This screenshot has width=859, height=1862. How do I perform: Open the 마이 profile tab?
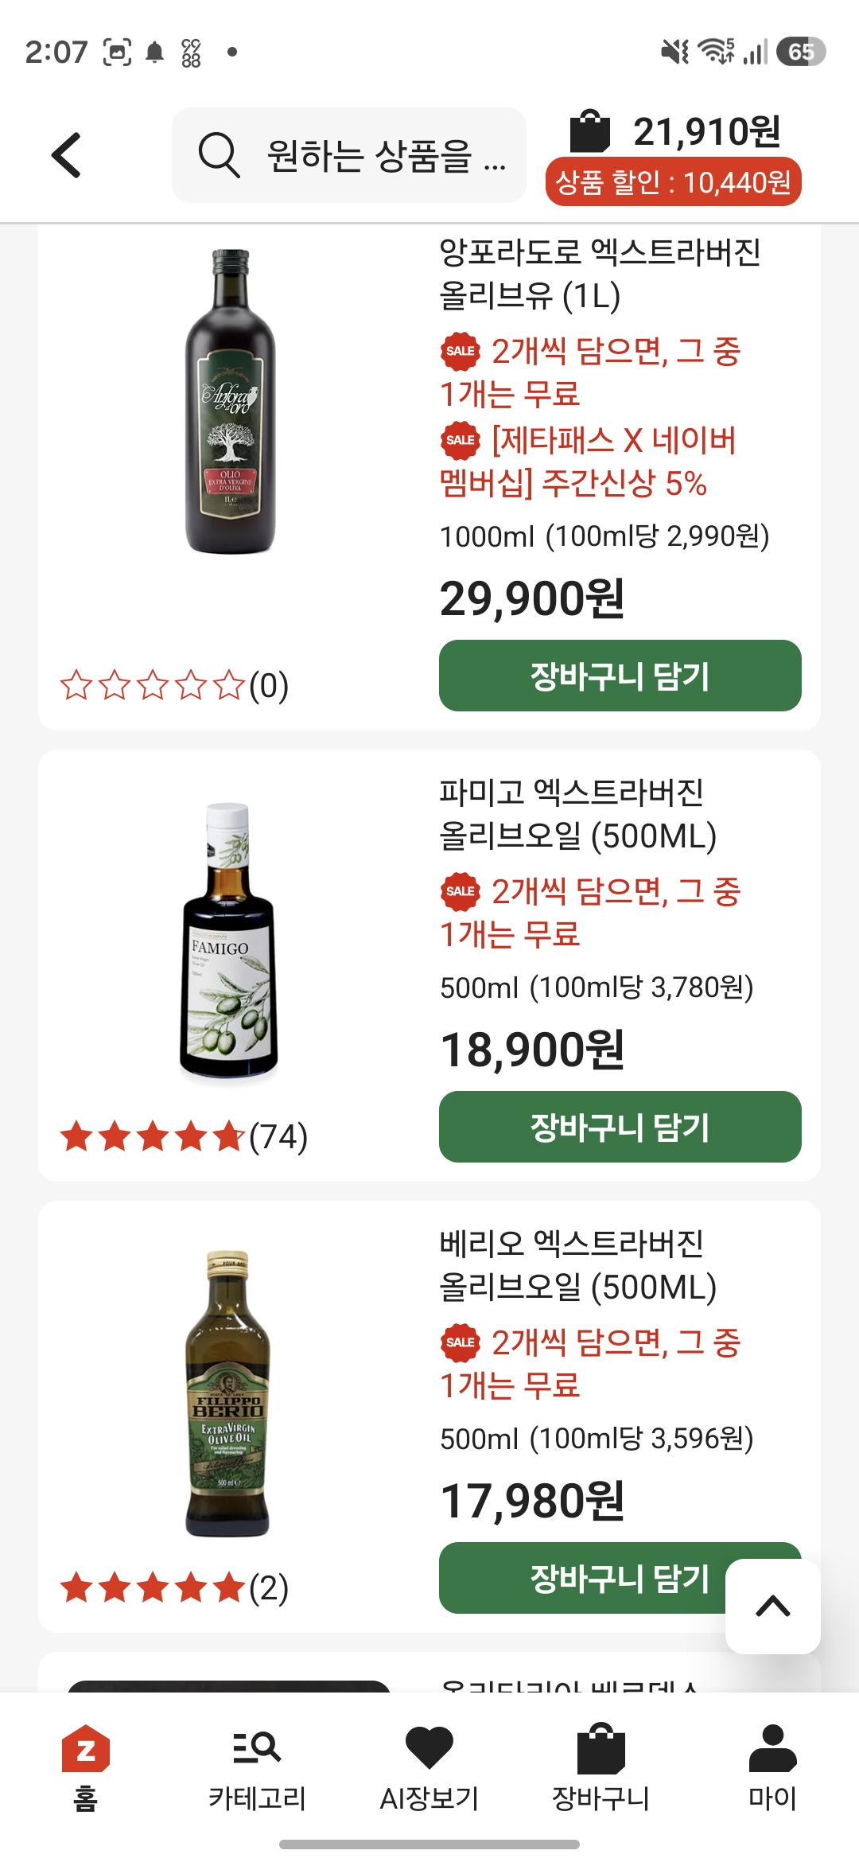pos(772,1768)
